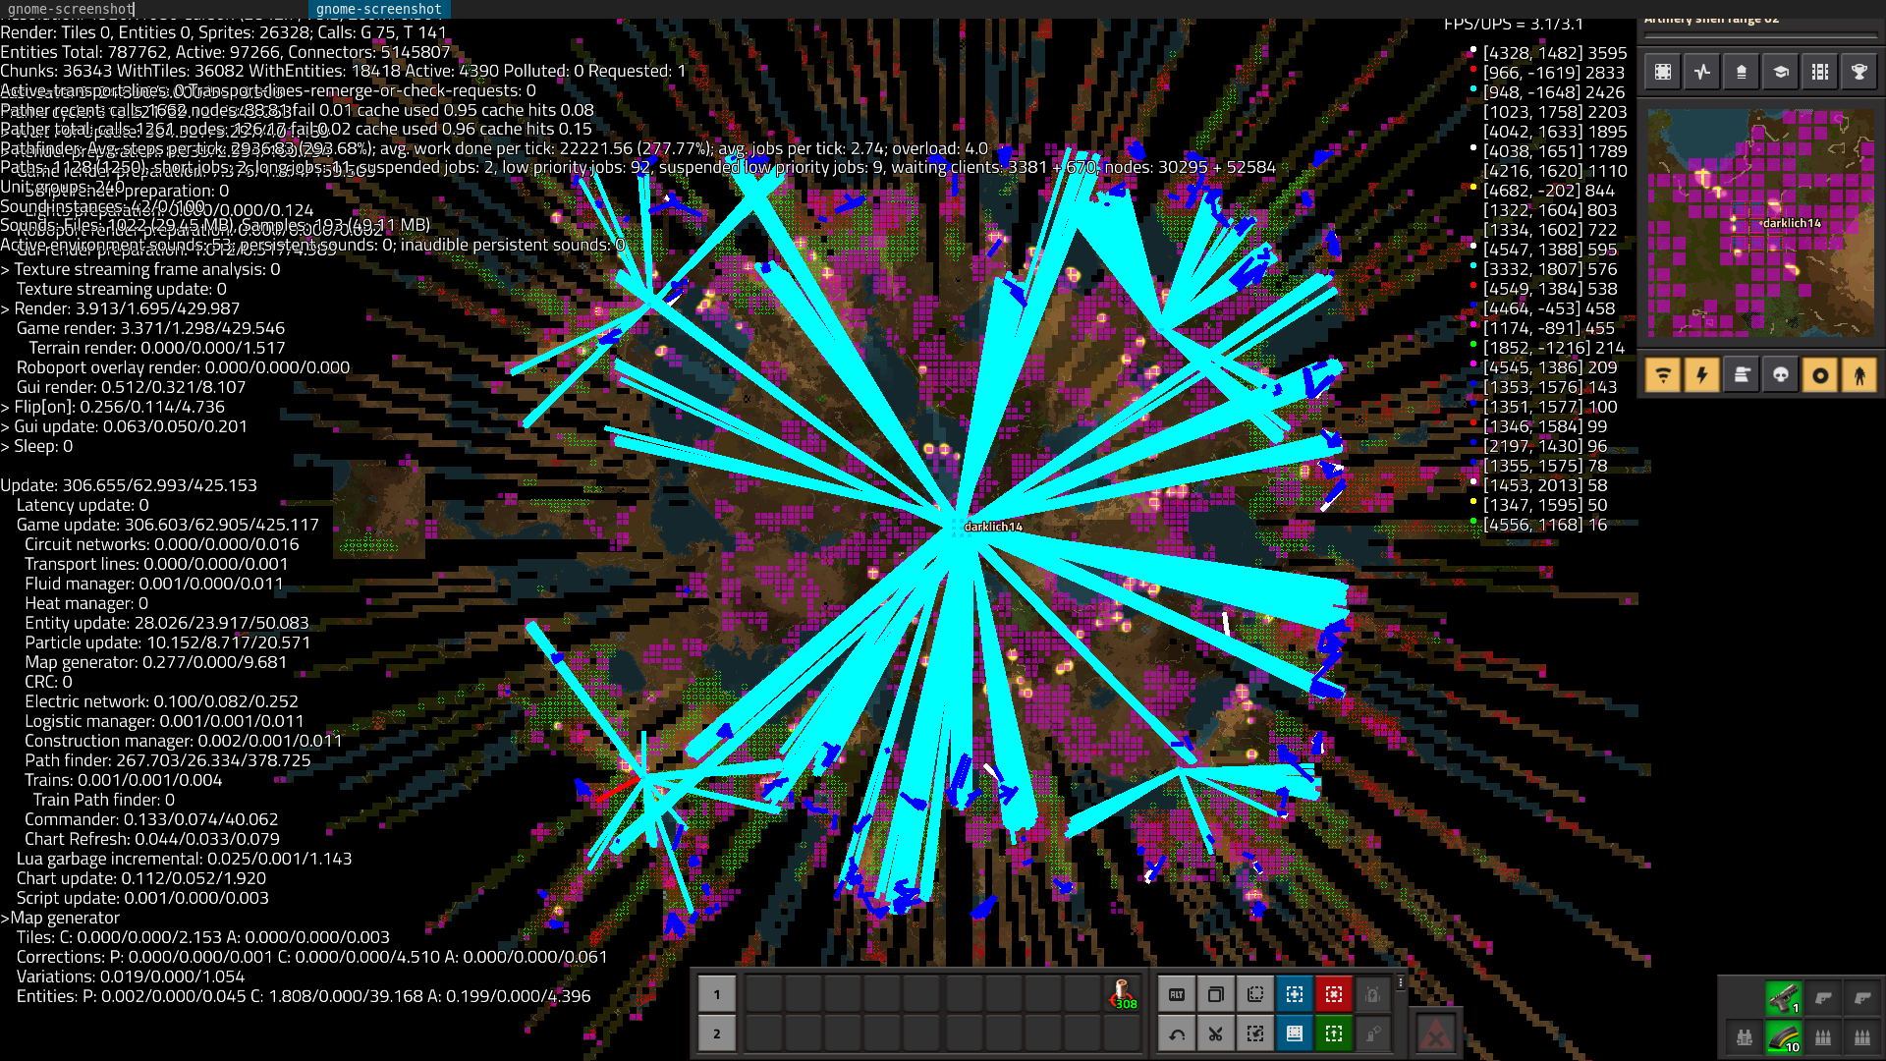This screenshot has height=1061, width=1886.
Task: Click import string dashed-arrow shortcut
Action: pos(1255,1034)
